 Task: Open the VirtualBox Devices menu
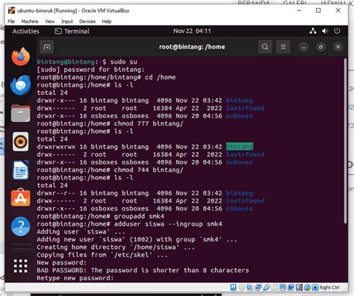point(87,22)
